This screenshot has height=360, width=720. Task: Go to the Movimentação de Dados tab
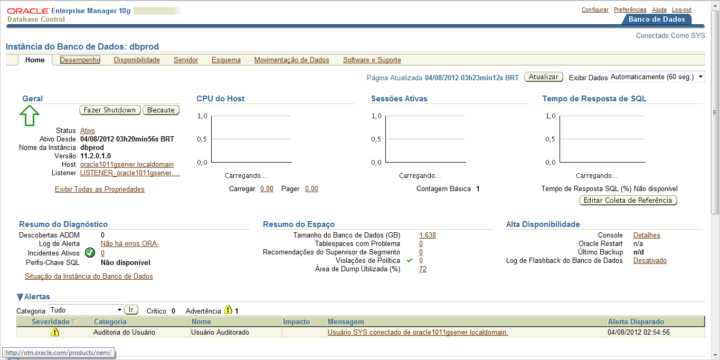coord(291,60)
